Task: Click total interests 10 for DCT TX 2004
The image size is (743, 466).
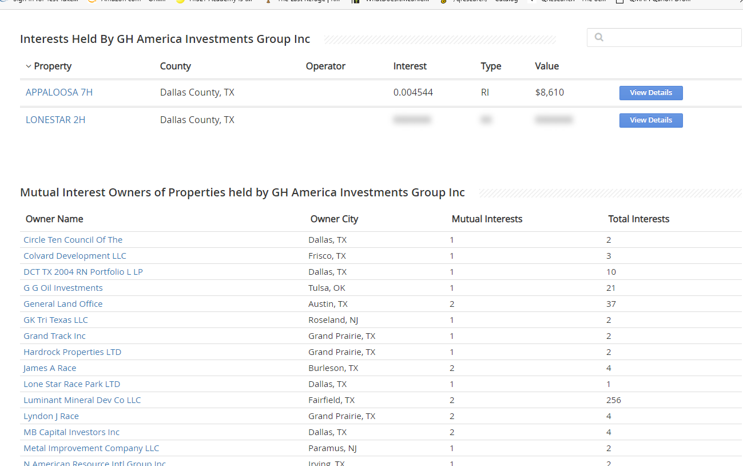Action: 611,271
